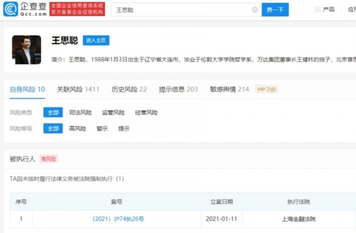Filter by 监管风险 risk type
This screenshot has height=233, width=356.
click(113, 113)
